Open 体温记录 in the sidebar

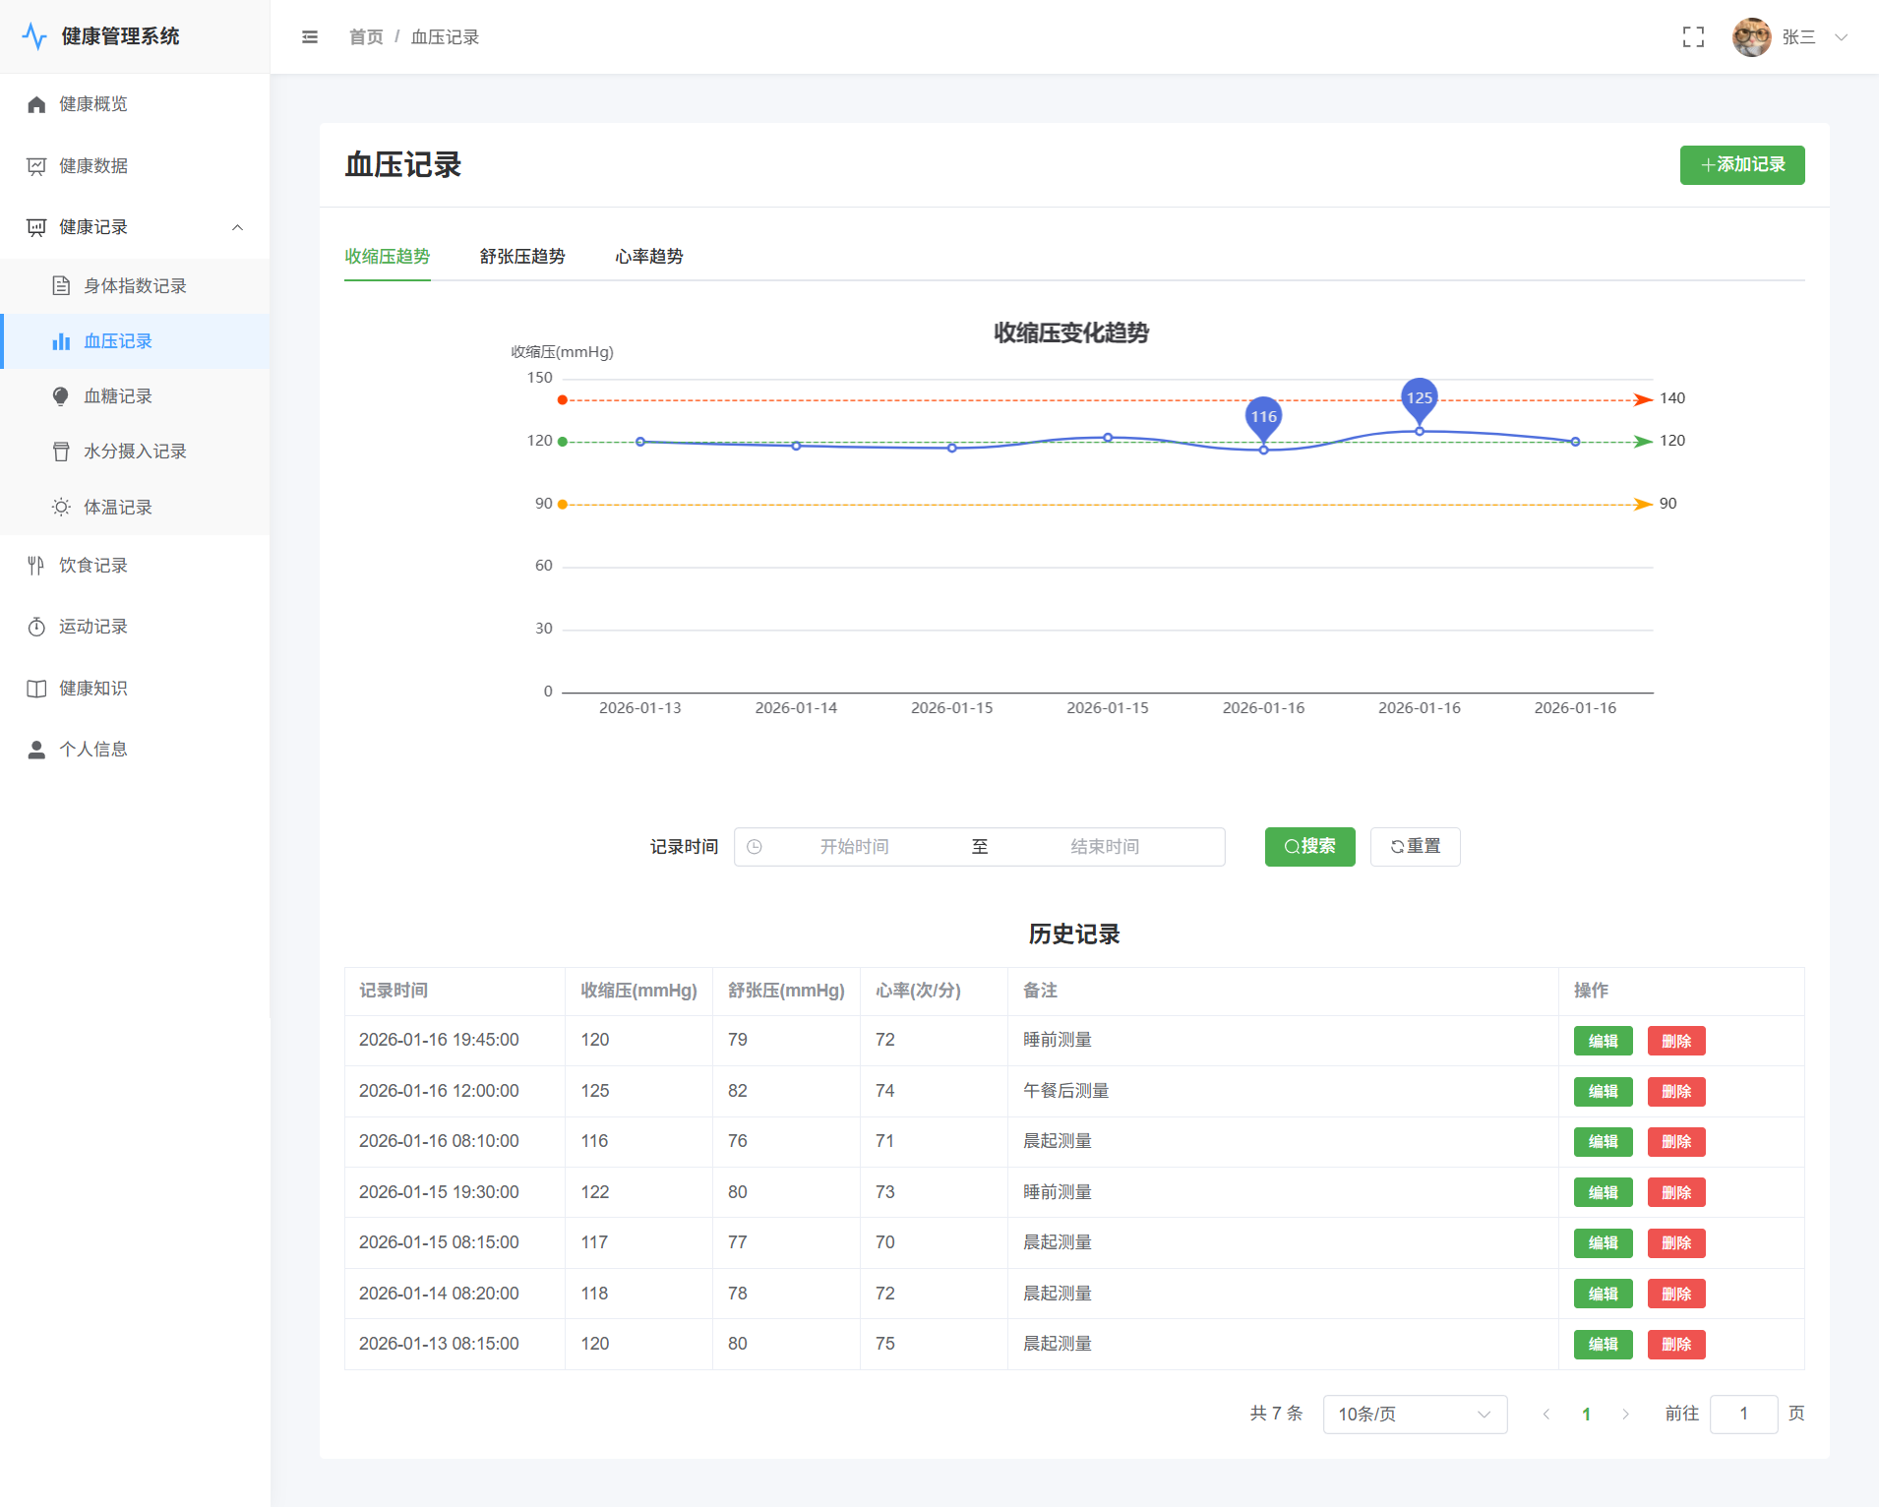[118, 508]
